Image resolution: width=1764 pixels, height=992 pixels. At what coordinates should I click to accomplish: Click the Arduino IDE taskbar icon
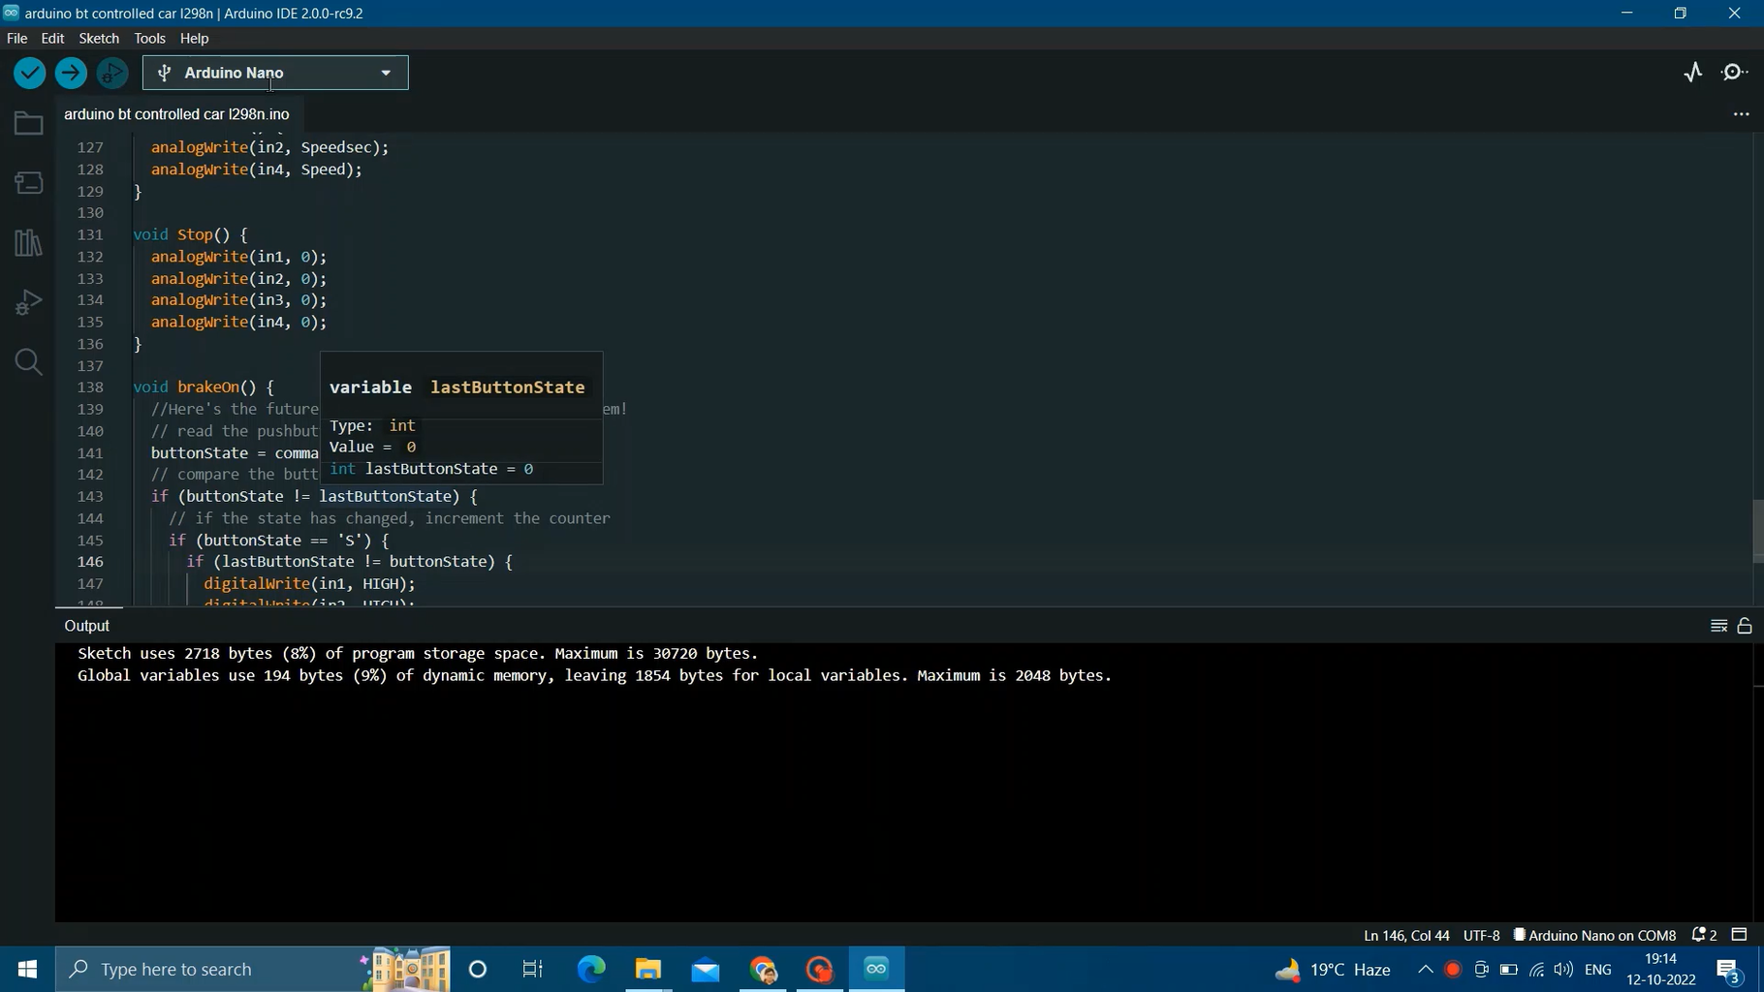coord(877,969)
